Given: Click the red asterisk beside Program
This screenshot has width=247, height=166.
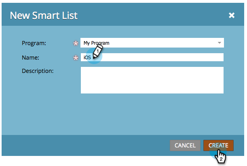Looking at the screenshot, I should pos(76,43).
